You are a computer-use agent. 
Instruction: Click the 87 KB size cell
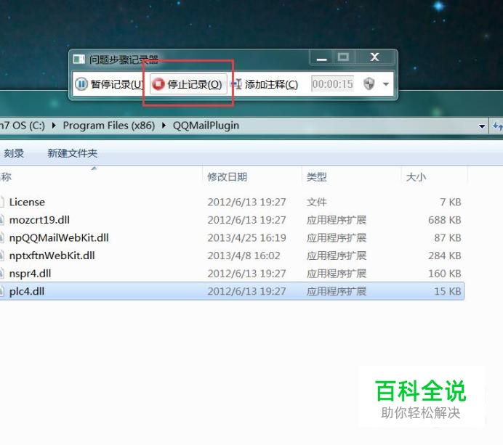coord(448,237)
